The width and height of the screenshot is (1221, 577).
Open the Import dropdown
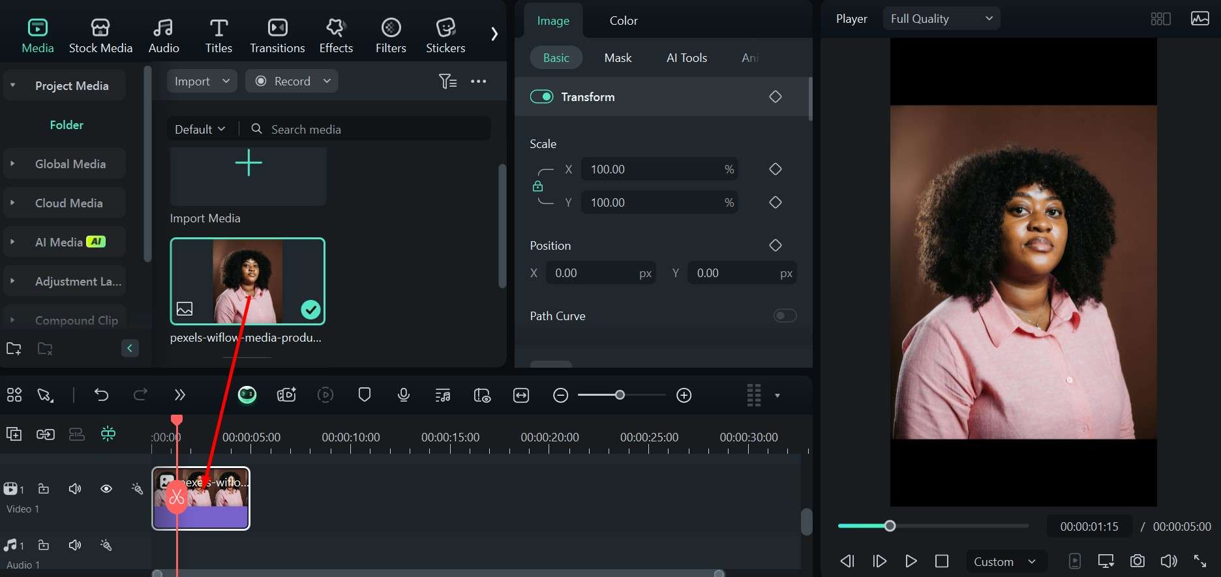tap(202, 81)
